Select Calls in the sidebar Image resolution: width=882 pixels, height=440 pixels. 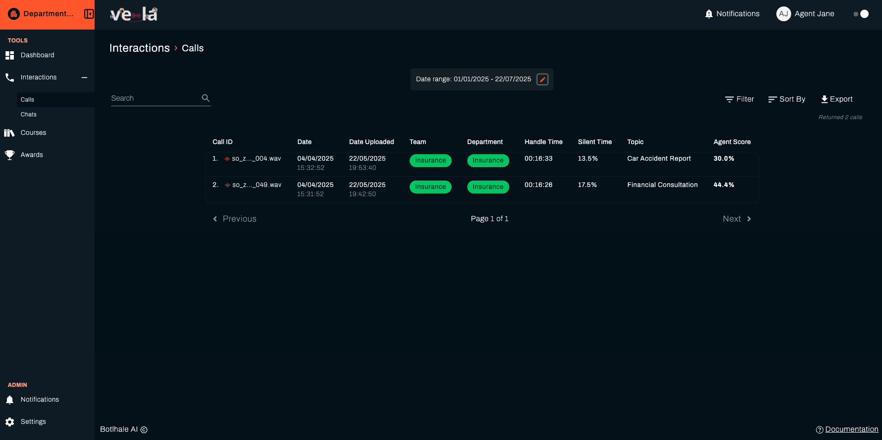tap(28, 100)
